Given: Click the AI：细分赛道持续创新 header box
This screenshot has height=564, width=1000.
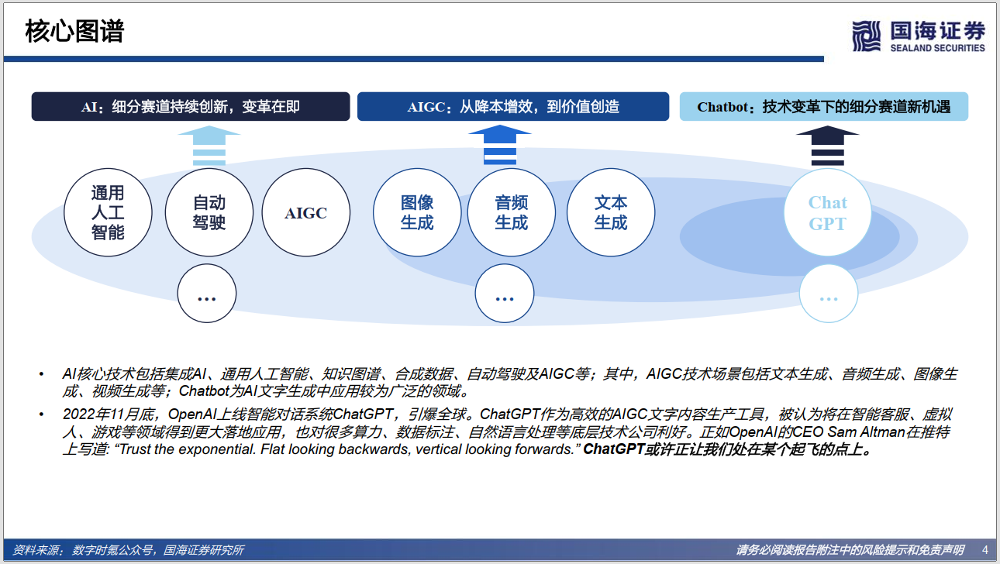Looking at the screenshot, I should tap(191, 107).
